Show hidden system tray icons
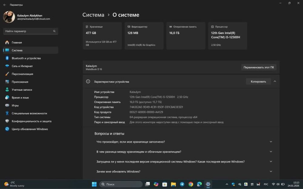The width and height of the screenshot is (303, 189). click(x=227, y=184)
